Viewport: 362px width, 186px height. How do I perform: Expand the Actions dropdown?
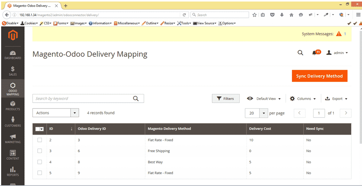[56, 113]
